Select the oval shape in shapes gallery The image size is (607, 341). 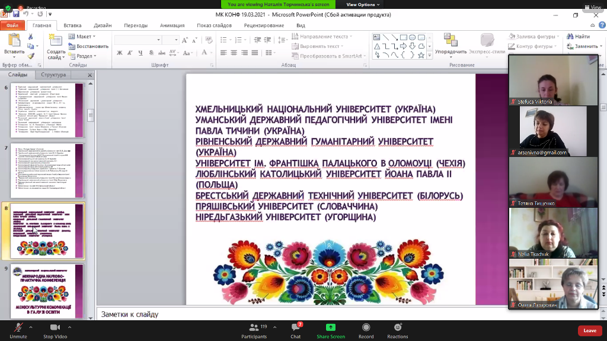point(413,37)
